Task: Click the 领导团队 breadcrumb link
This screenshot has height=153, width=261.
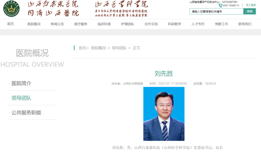Action: [119, 48]
